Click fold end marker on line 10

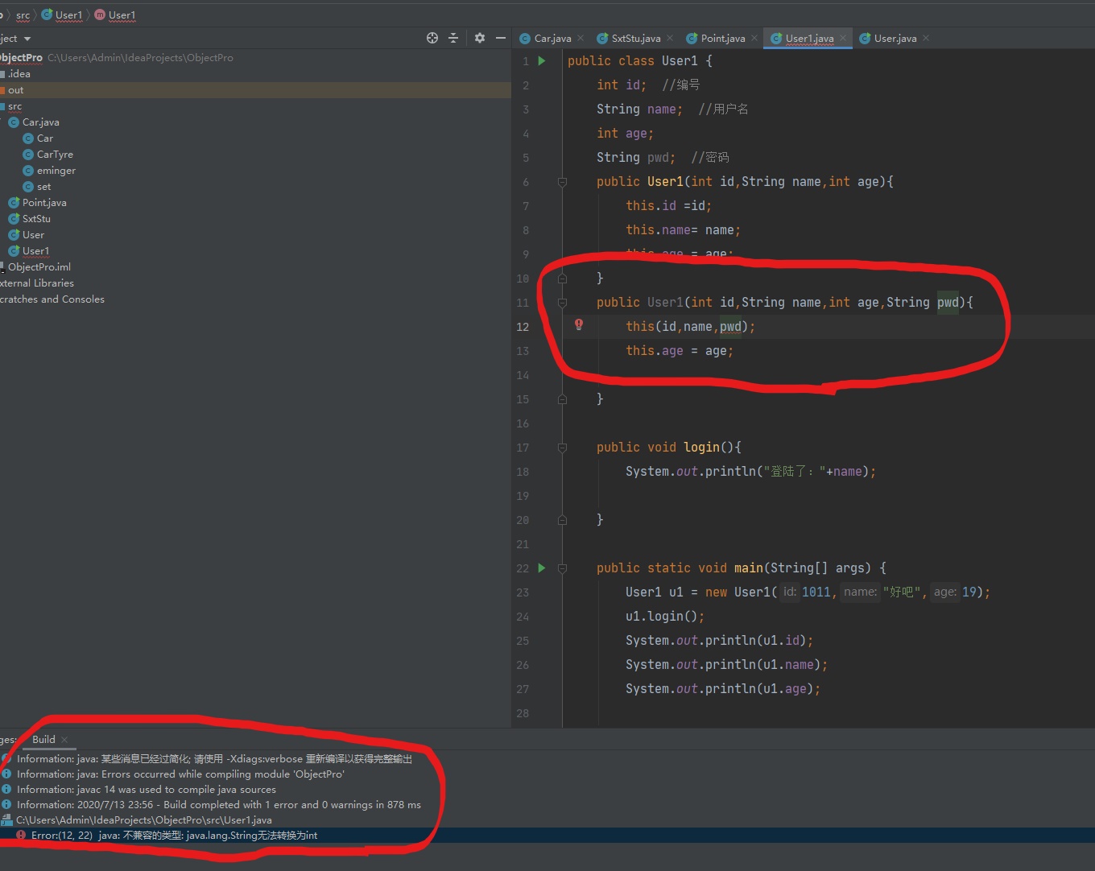click(x=562, y=279)
